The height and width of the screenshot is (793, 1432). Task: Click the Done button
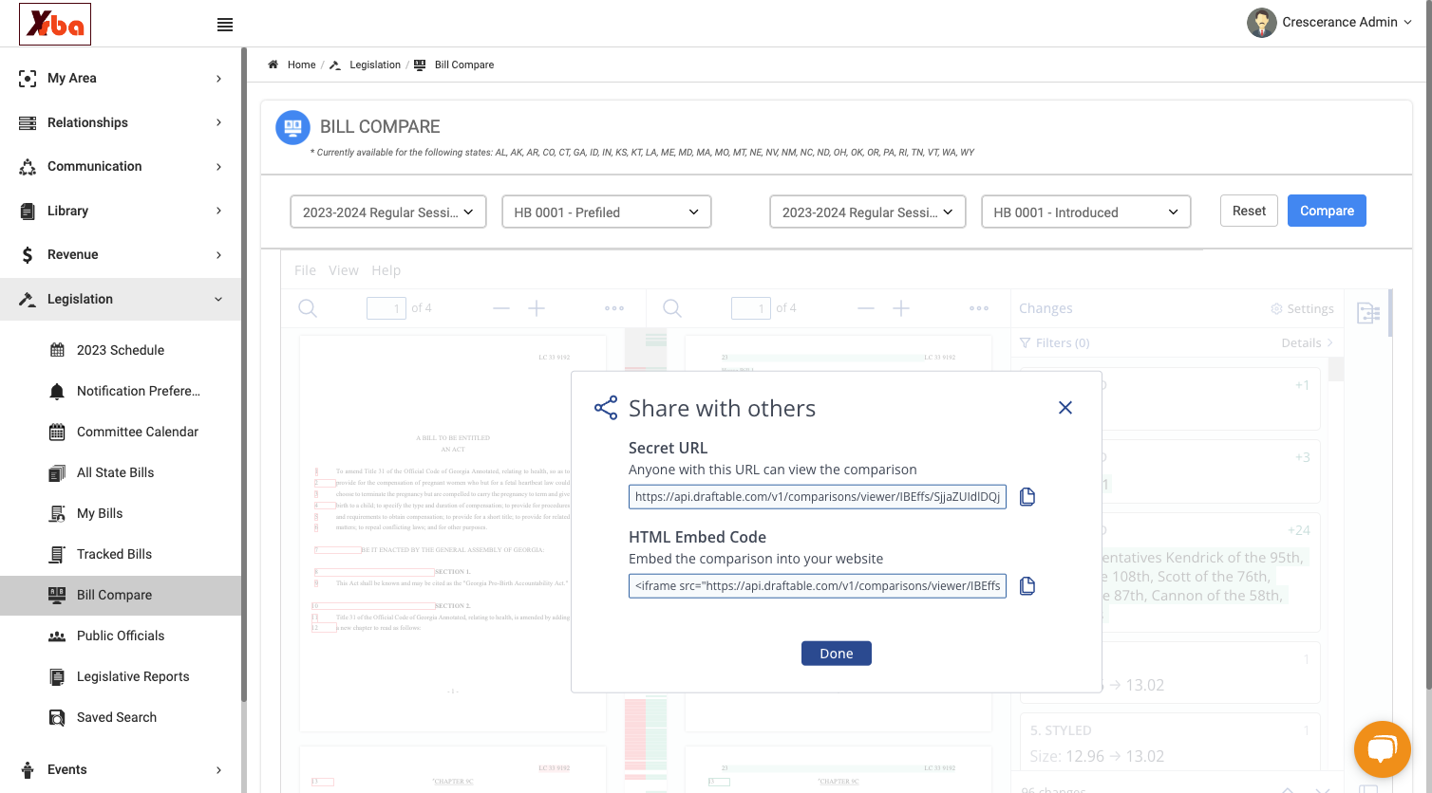[x=837, y=654]
